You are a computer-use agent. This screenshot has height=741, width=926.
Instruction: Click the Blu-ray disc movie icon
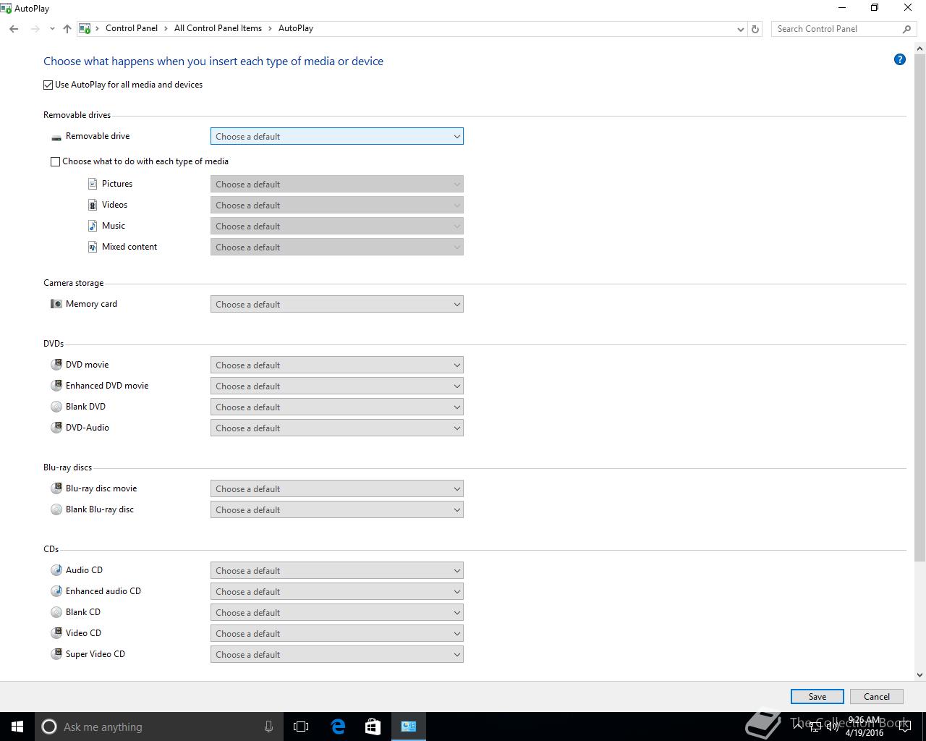pyautogui.click(x=56, y=488)
